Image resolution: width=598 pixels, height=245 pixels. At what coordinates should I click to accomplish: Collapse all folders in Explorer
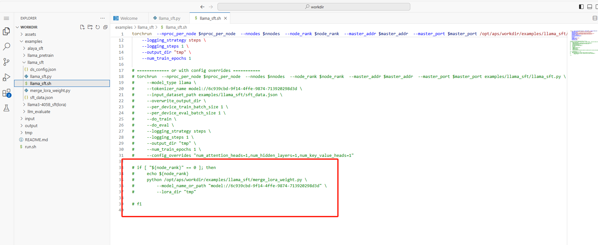105,27
